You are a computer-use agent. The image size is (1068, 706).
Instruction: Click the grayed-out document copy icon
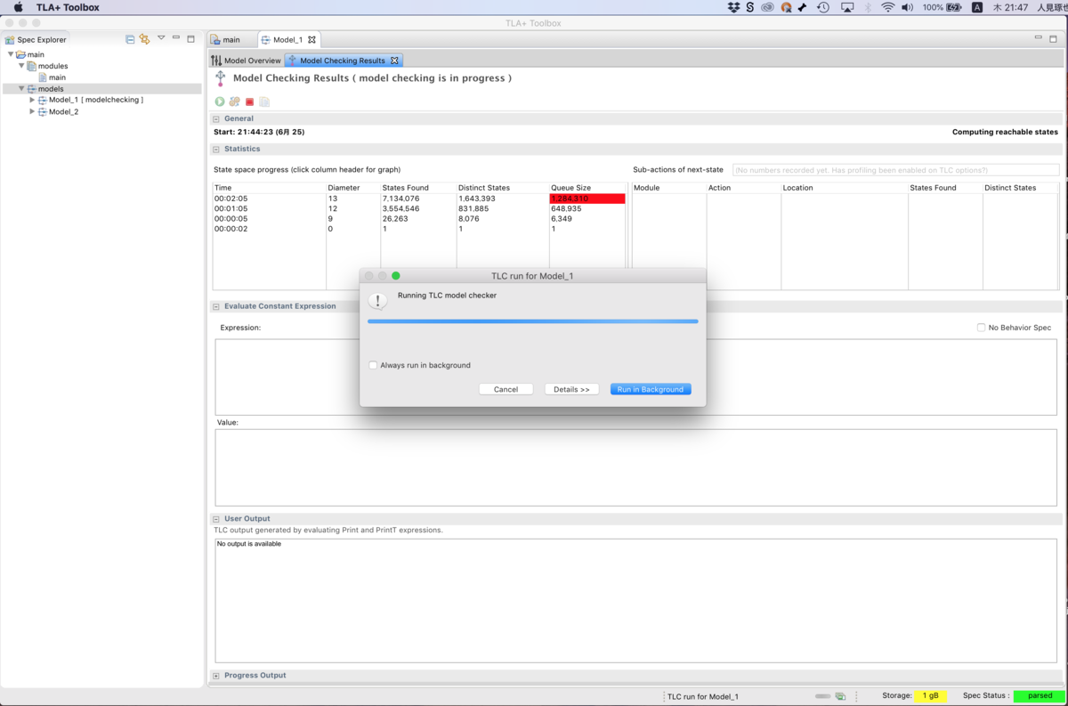[264, 101]
